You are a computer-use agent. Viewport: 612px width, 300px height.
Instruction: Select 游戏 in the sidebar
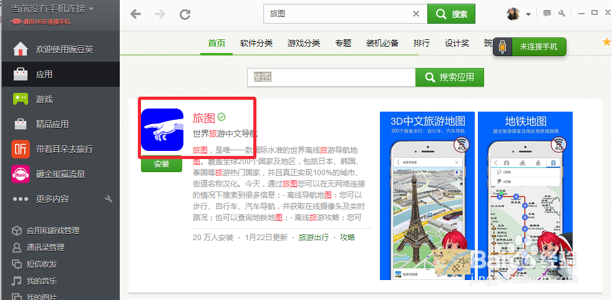click(61, 99)
